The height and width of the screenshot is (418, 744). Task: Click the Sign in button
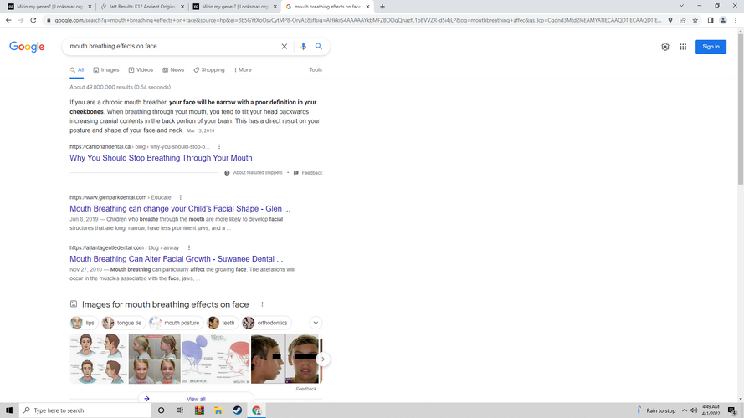point(711,47)
